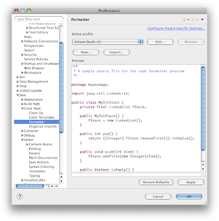Expand the Ant node
219x221 pixels.
[18, 77]
